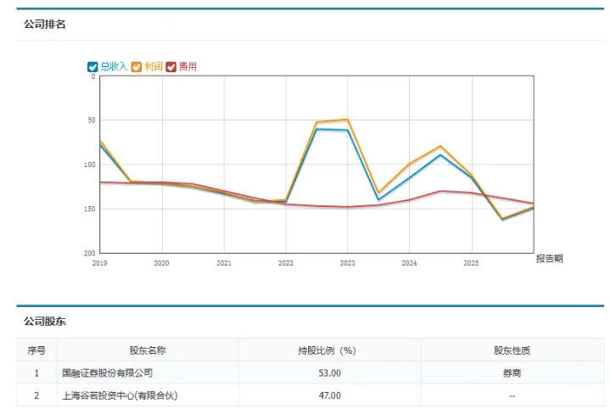Click the 股东性质 column header

click(x=512, y=350)
